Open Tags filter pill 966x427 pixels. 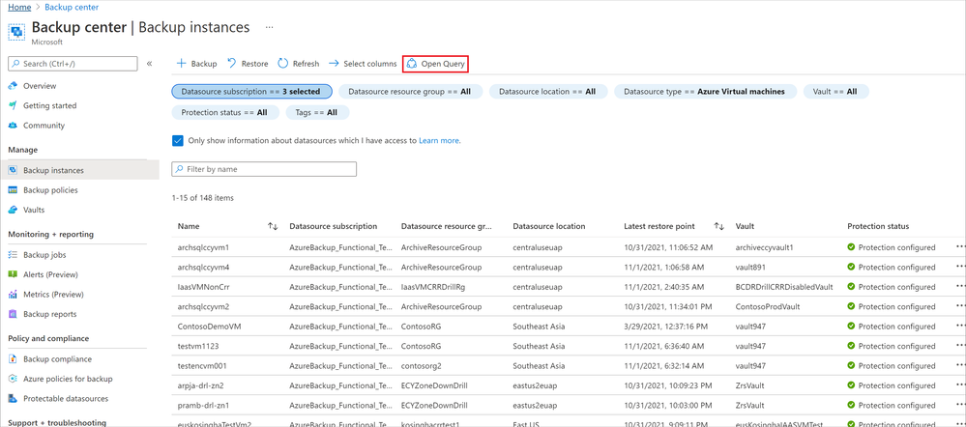(317, 113)
